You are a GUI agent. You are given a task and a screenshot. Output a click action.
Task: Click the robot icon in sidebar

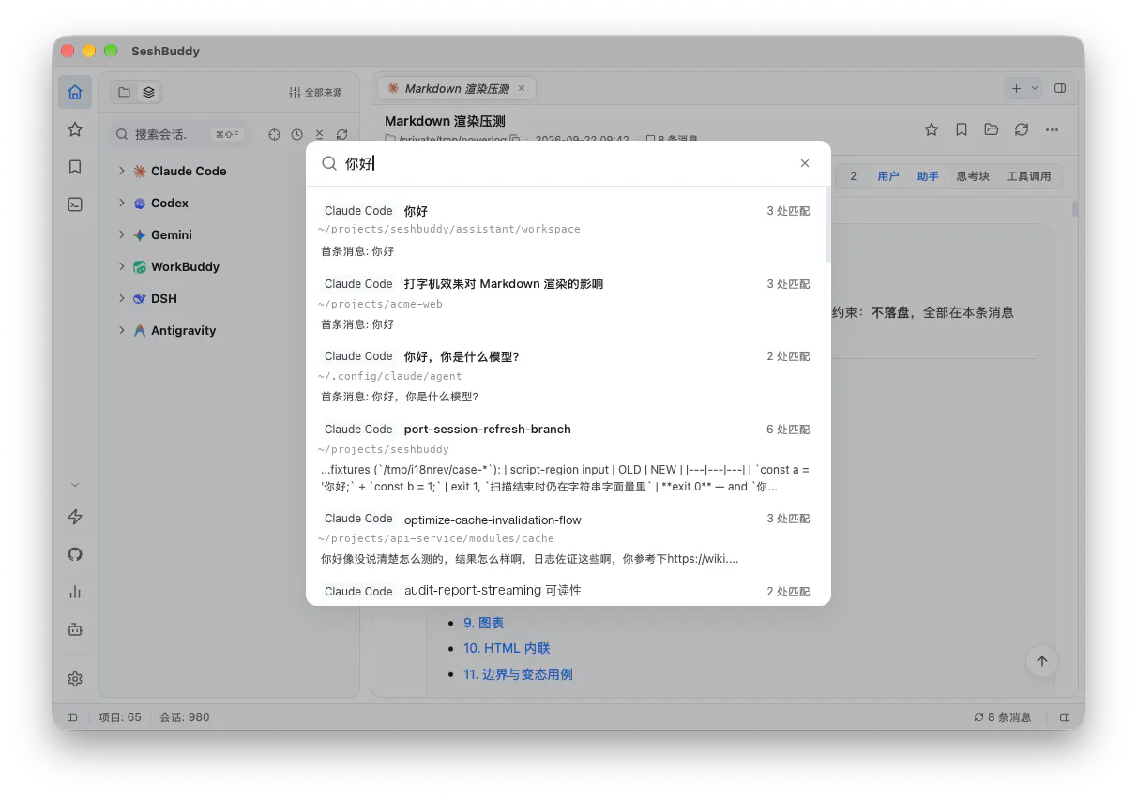(75, 629)
